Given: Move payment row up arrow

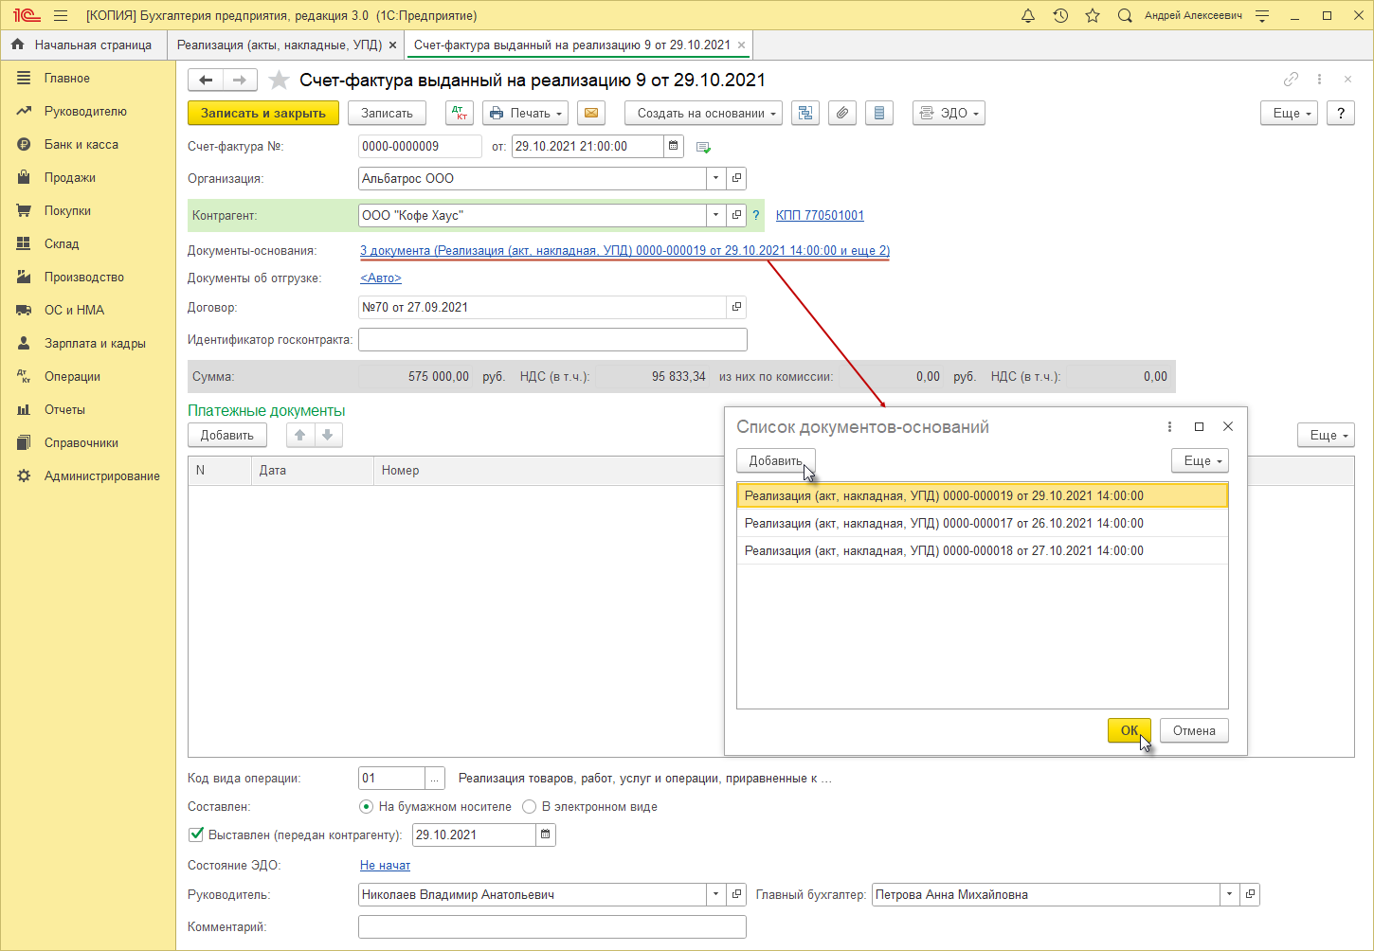Looking at the screenshot, I should (299, 435).
